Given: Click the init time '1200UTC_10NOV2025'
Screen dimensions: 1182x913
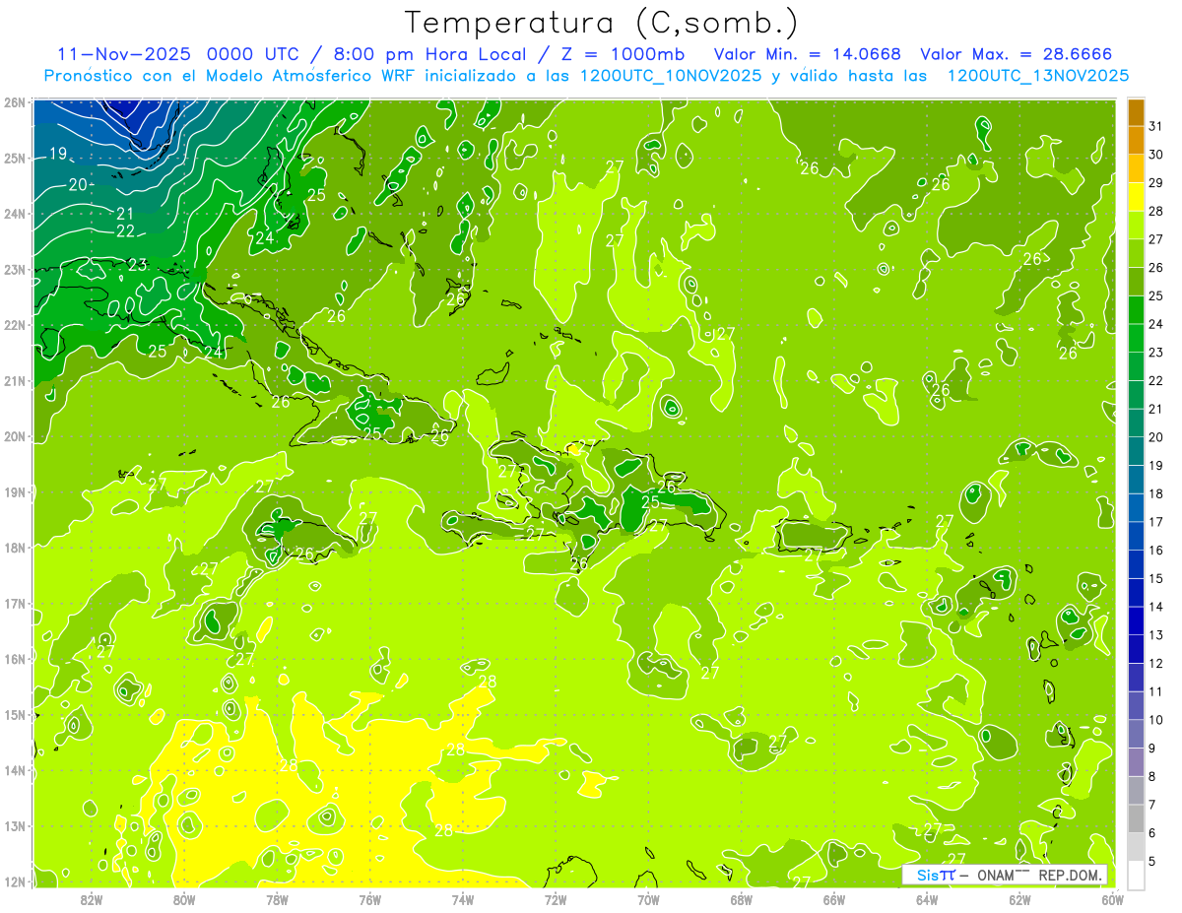Looking at the screenshot, I should 669,76.
